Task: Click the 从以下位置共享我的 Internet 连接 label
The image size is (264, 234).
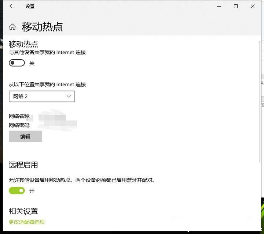Action: [47, 84]
